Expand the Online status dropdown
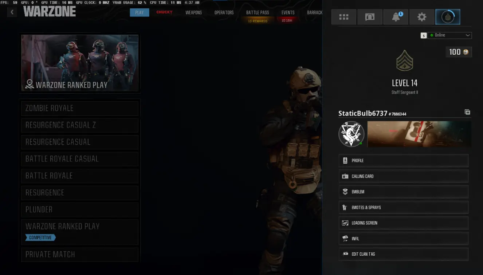Screen dimensions: 483x275 (x=449, y=35)
